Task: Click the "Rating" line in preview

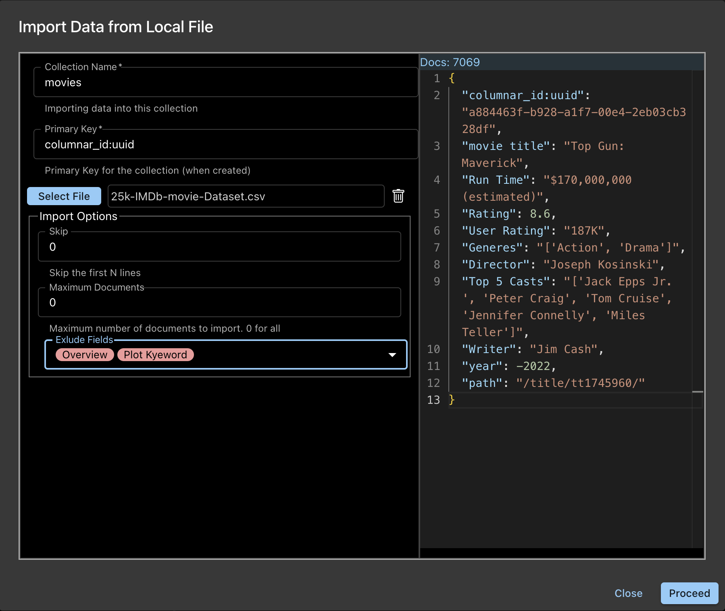Action: [x=509, y=214]
